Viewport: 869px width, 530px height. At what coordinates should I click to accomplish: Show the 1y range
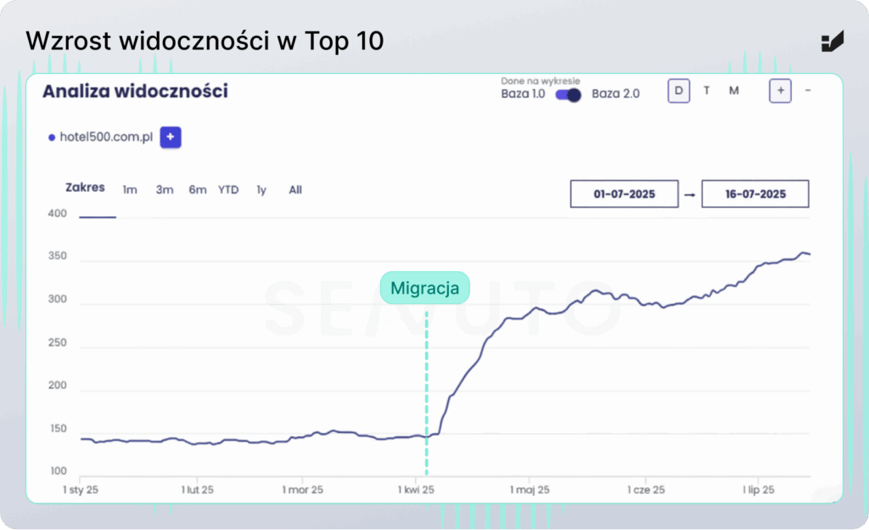point(261,190)
